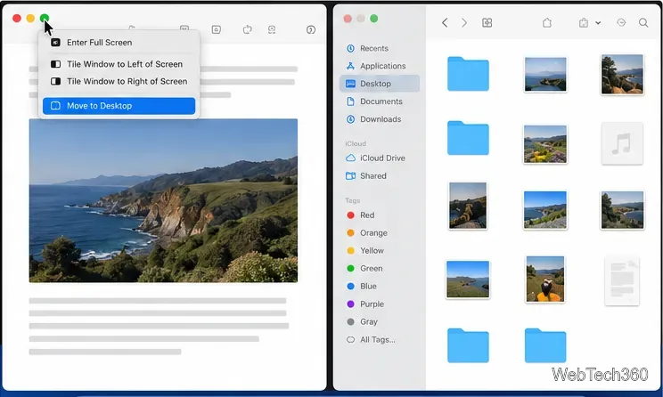Click the round icon at the left toolbar's far end

tap(311, 29)
